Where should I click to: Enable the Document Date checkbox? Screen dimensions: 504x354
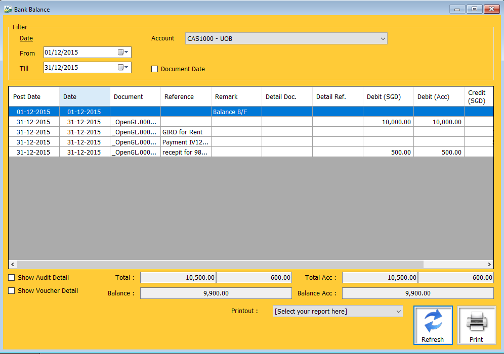155,69
